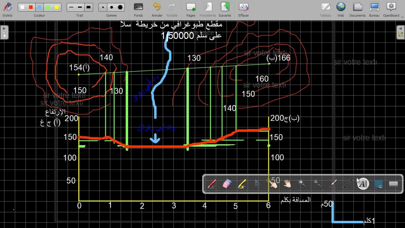Open the Web browser mode
This screenshot has width=405, height=228.
coord(341,9)
